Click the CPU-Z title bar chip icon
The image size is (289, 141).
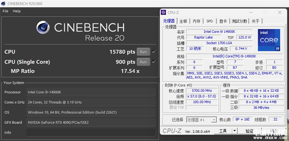tap(163, 12)
